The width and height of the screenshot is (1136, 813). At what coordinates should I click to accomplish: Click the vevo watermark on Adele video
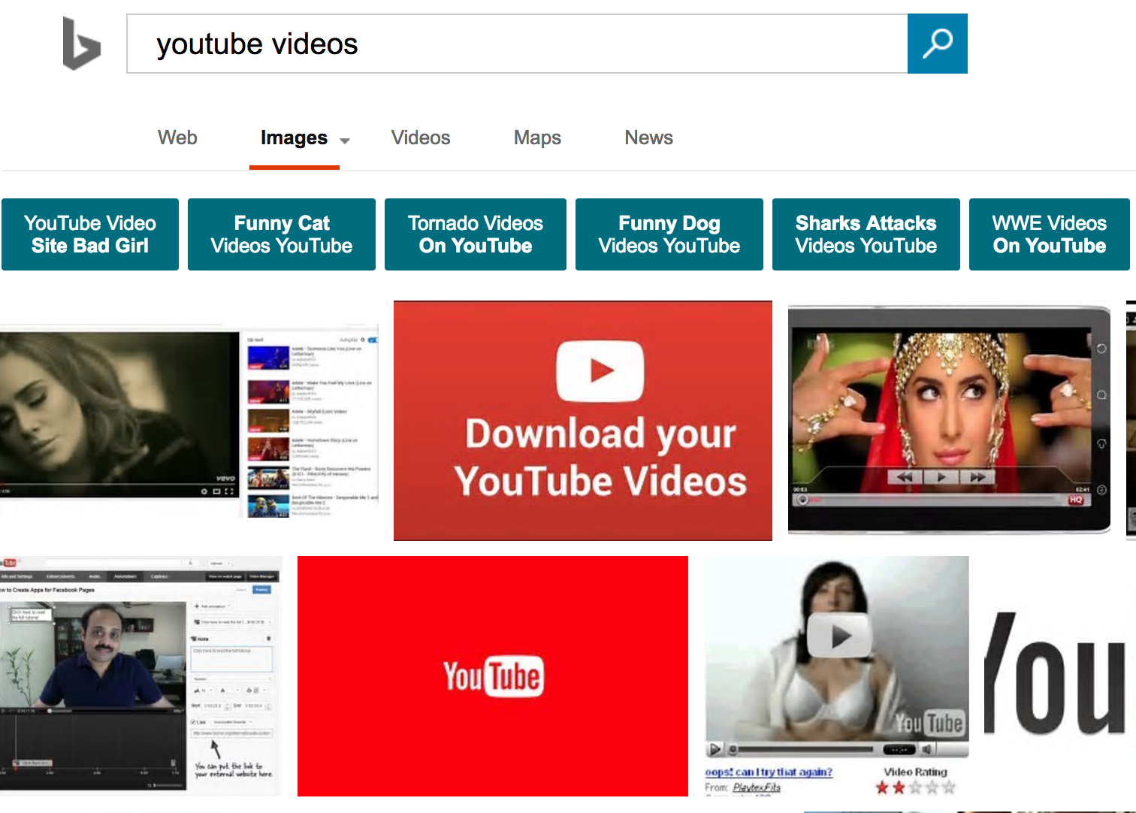(225, 478)
